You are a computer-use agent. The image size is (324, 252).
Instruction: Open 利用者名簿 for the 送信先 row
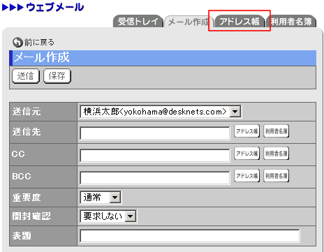(x=277, y=131)
